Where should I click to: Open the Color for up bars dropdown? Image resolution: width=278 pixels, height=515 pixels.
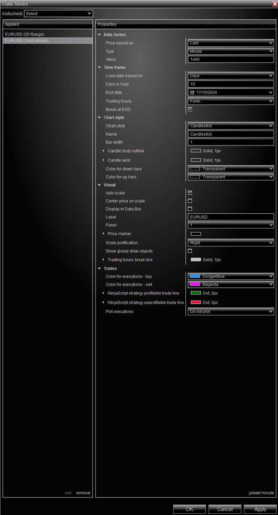231,177
